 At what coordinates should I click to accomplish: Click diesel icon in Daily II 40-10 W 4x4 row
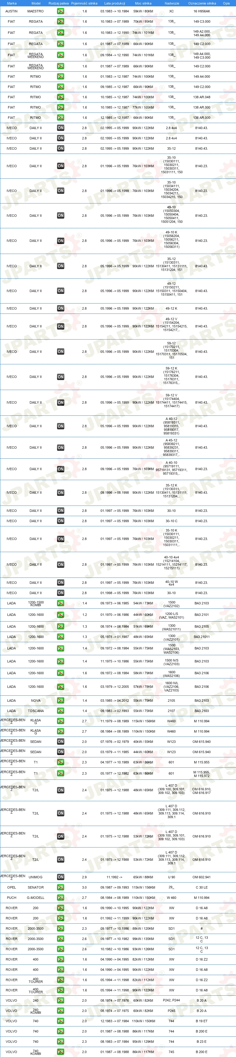click(x=61, y=583)
